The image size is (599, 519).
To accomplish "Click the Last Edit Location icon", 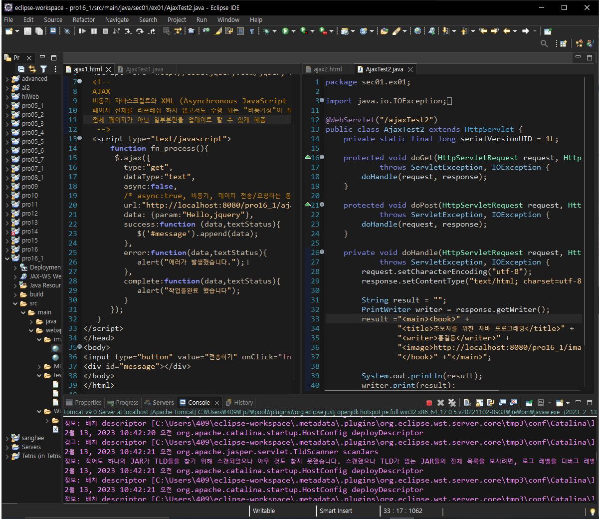I will 483,31.
